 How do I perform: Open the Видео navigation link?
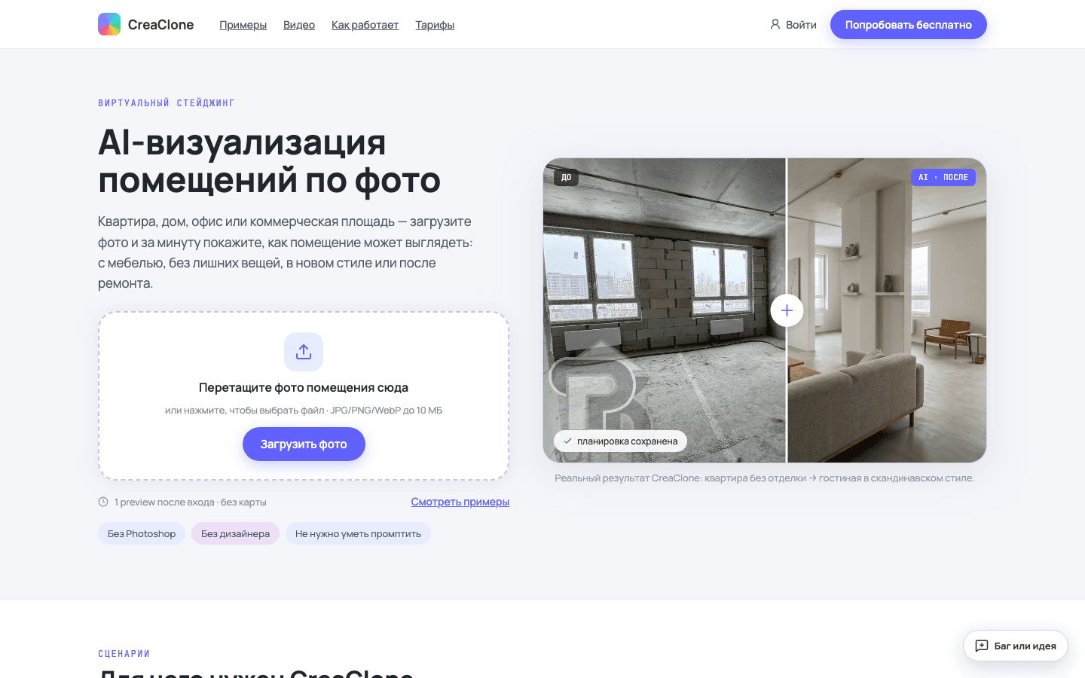click(299, 25)
